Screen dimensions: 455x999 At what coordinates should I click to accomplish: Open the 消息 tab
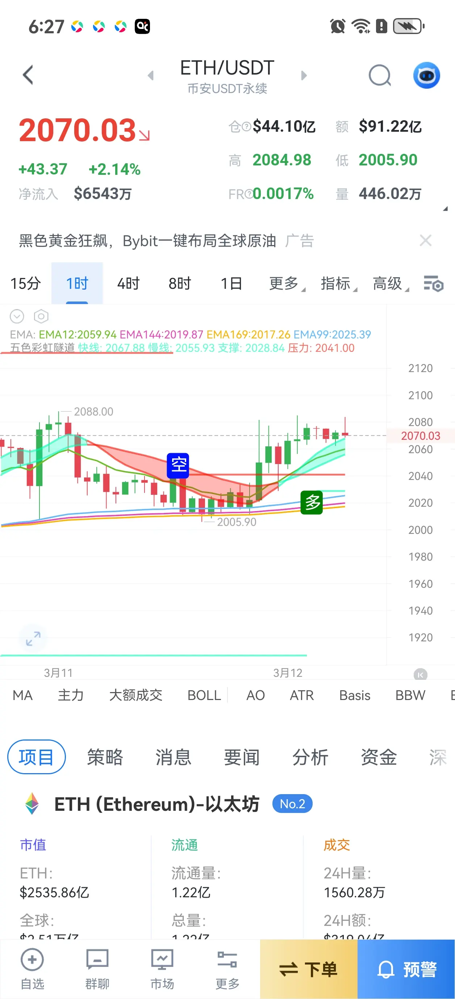[x=173, y=757]
